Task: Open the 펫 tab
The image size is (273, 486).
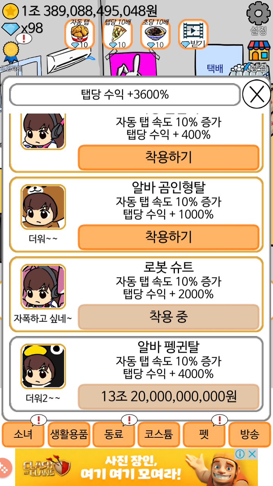Action: [204, 434]
